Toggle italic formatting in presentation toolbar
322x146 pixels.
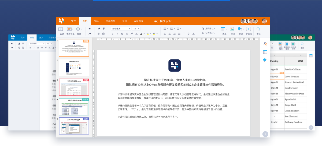(117, 34)
